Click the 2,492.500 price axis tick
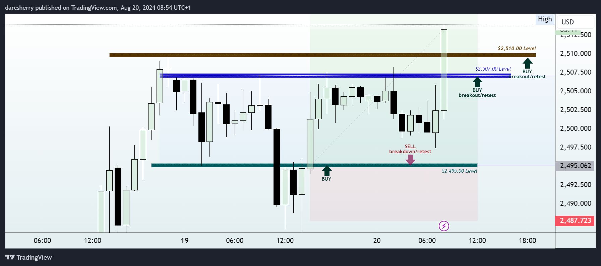Viewport: 601px width, 266px height. [575, 185]
